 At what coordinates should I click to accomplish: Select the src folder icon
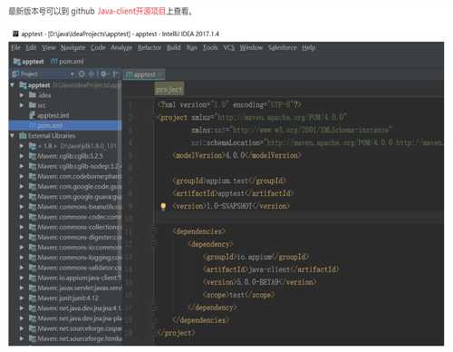click(33, 105)
